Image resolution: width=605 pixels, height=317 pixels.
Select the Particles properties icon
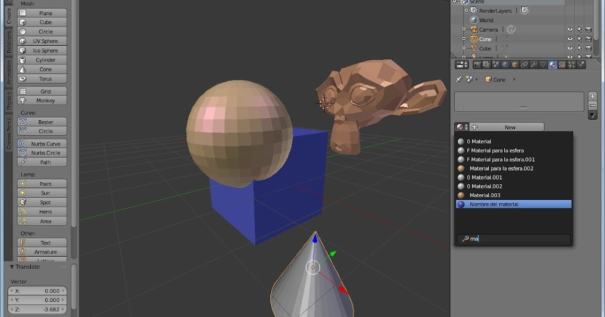click(x=571, y=64)
